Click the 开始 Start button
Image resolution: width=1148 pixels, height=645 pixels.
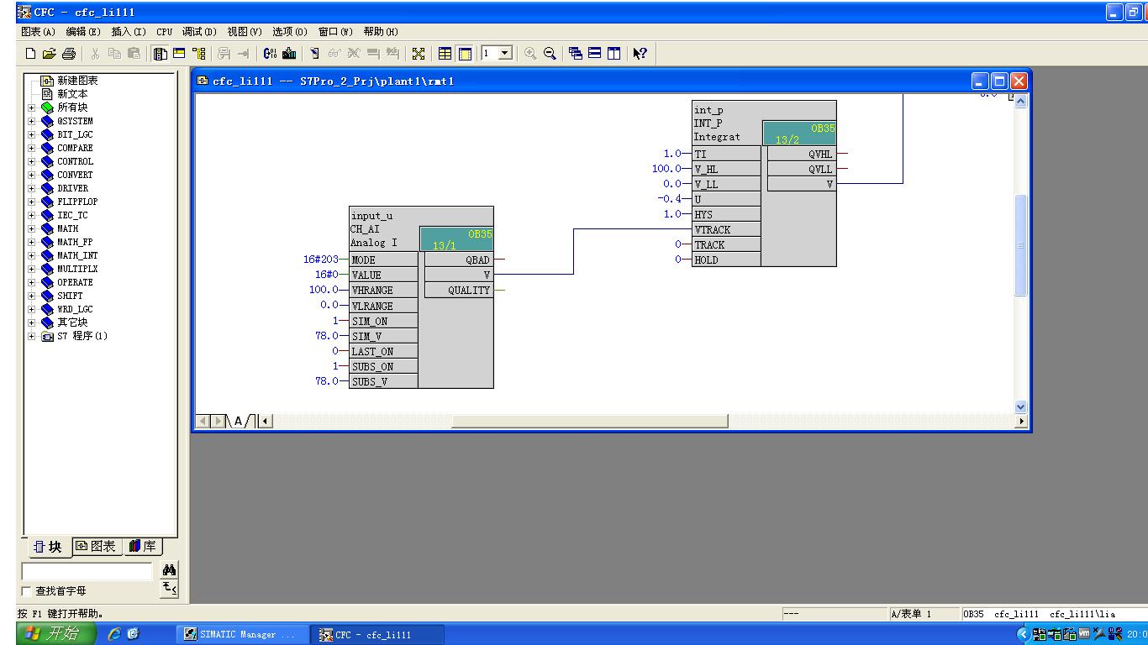point(55,635)
